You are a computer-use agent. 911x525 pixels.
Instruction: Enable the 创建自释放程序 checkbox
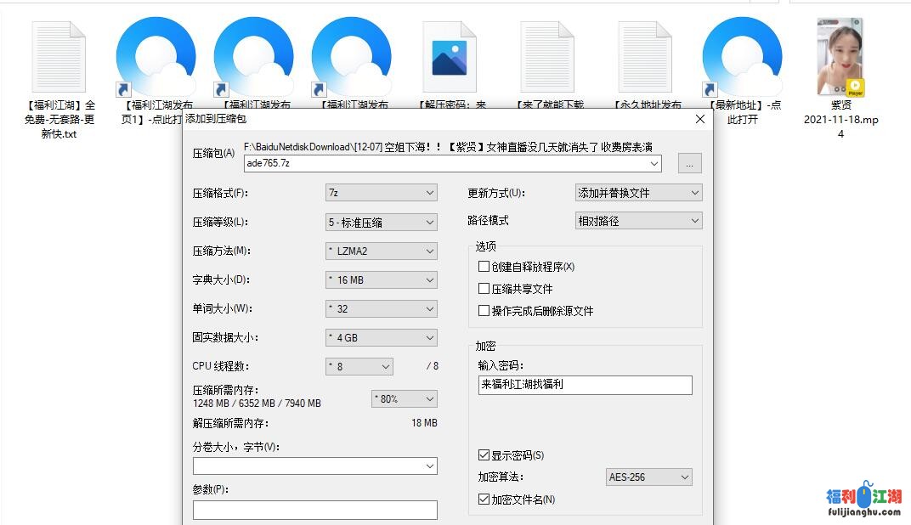(484, 267)
